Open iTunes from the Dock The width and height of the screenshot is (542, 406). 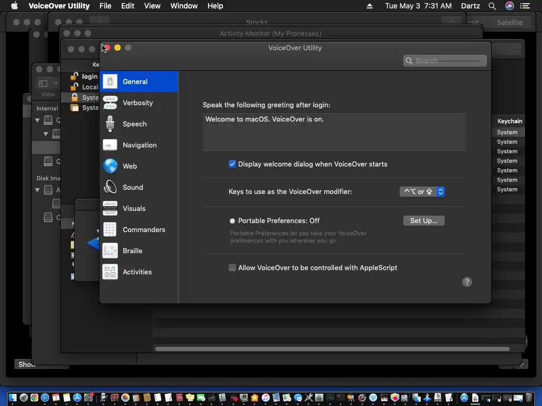[266, 398]
